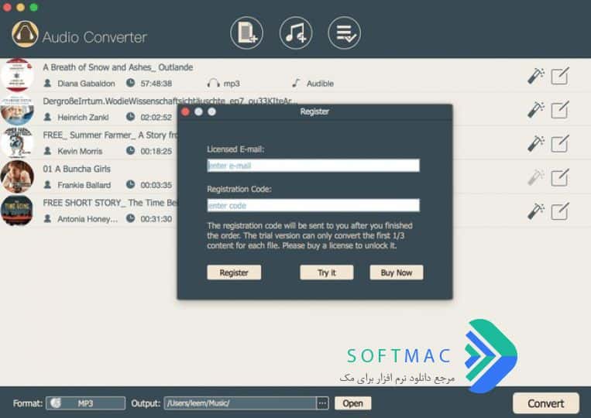Select cover thumbnail of FREE SHORT STORY track
Viewport: 591px width, 418px height.
coord(16,211)
